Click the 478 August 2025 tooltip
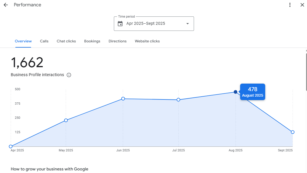 pos(253,92)
